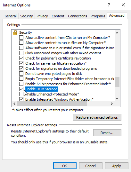
Task: Uncheck Enable DOM Storage
Action: [21, 89]
